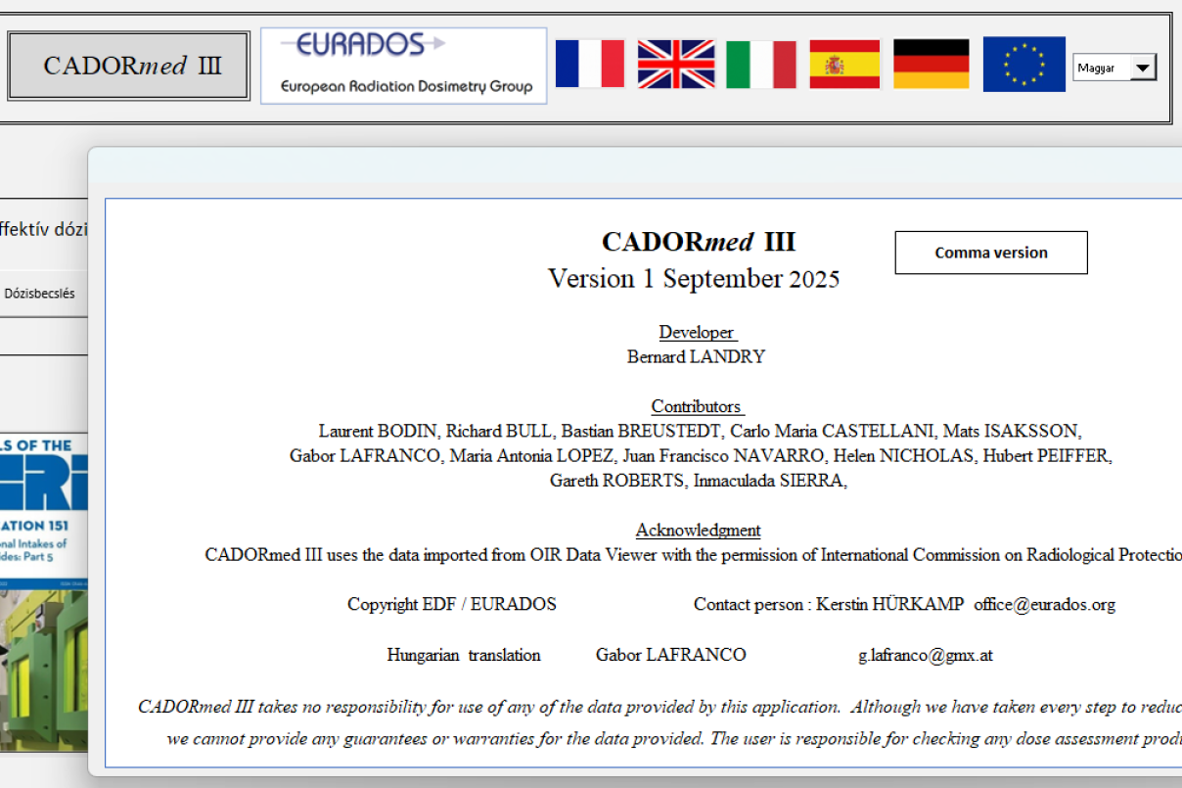
Task: Select the European Union flag
Action: [x=1023, y=64]
